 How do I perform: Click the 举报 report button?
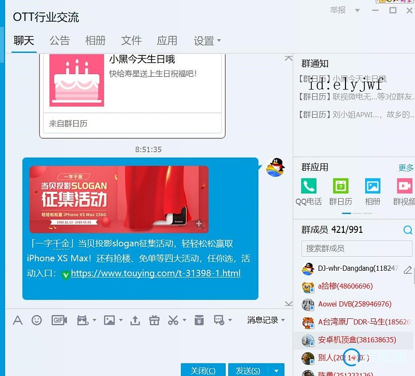coord(338,10)
